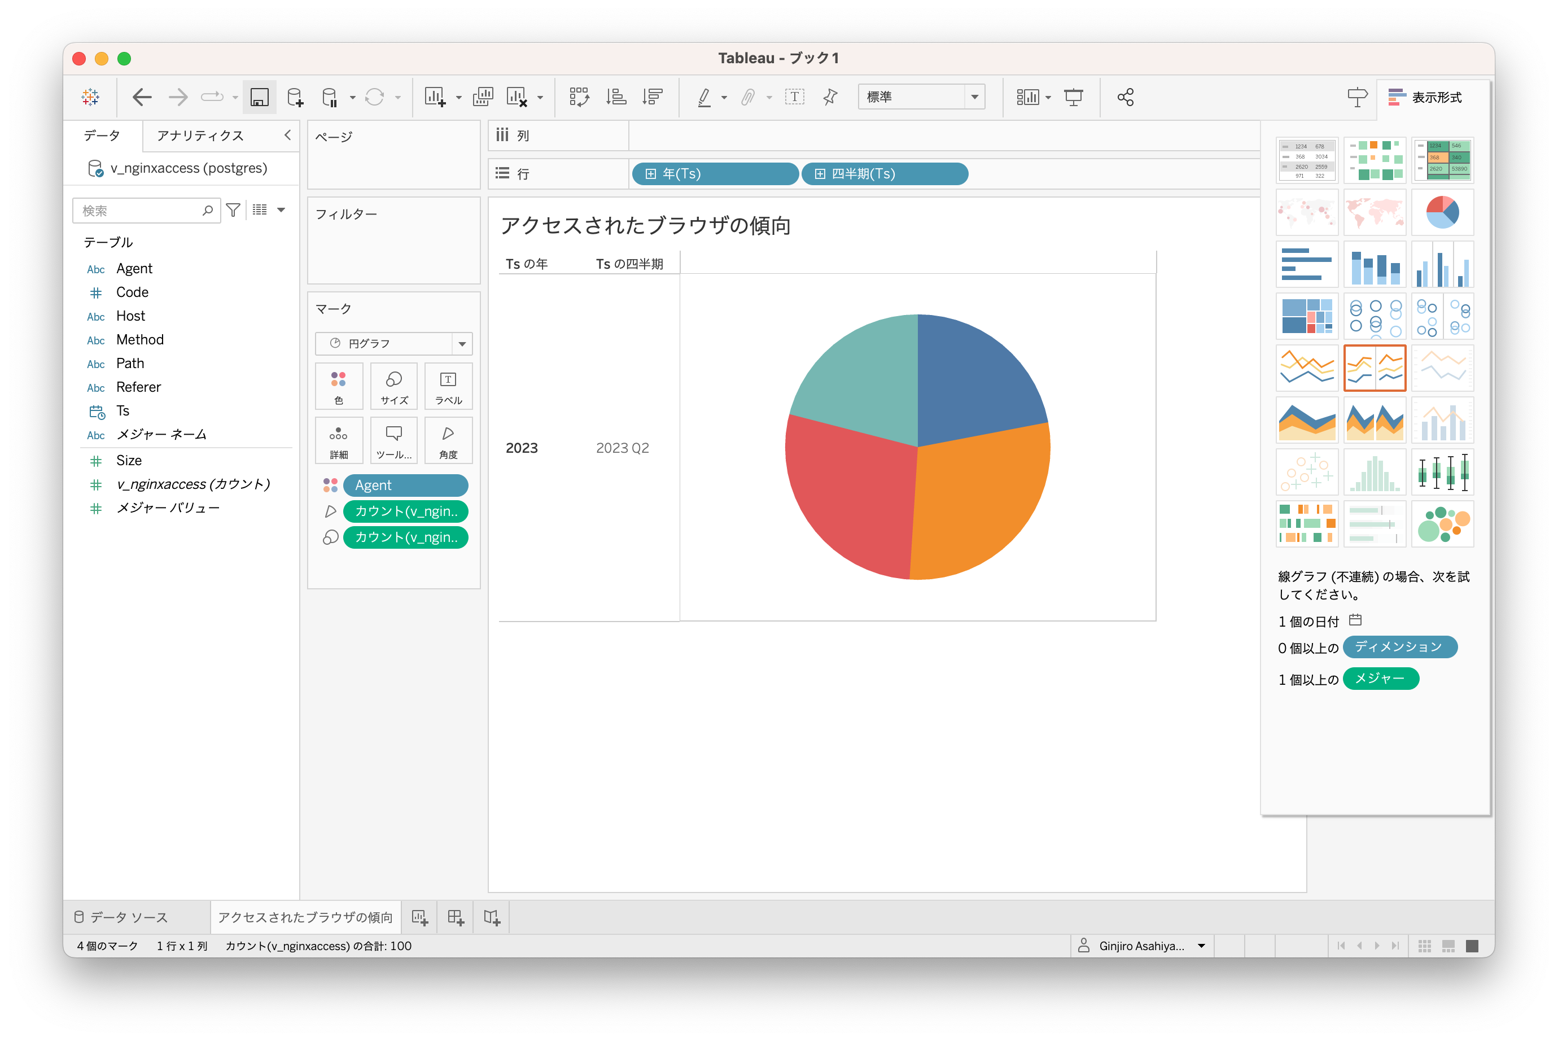Open the 色 color mark card
Viewport: 1558px width, 1041px height.
click(x=339, y=387)
